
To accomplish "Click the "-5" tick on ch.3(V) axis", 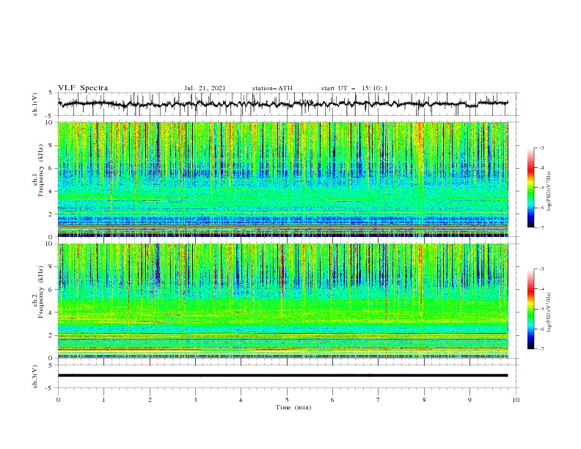I will [50, 388].
